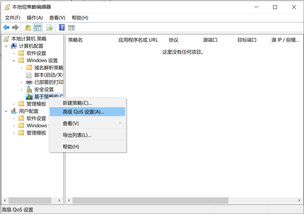Image resolution: width=304 pixels, height=214 pixels.
Task: Open the 文件(F) menu
Action: coord(13,18)
